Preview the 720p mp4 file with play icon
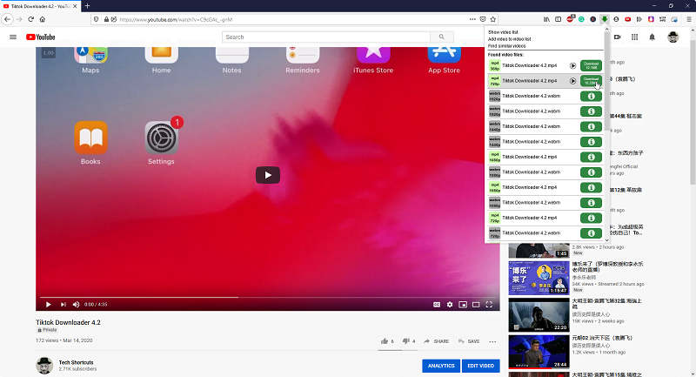696x377 pixels. 573,81
